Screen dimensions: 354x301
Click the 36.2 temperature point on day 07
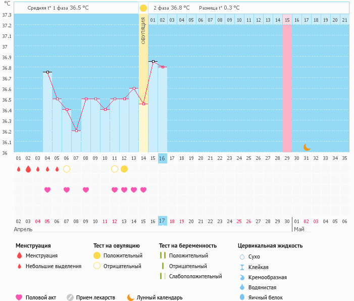click(76, 131)
